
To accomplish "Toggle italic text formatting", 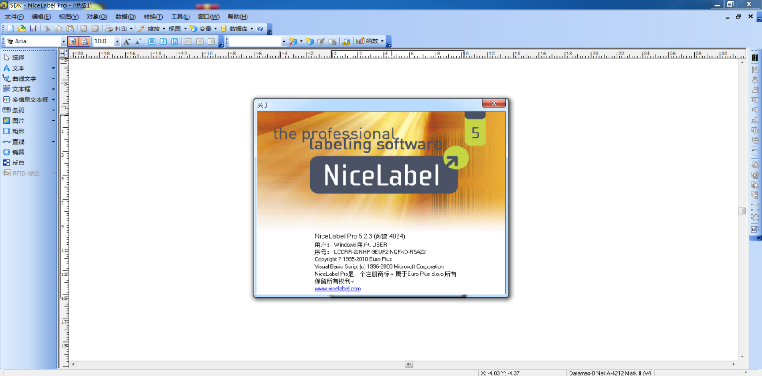I will [x=163, y=41].
